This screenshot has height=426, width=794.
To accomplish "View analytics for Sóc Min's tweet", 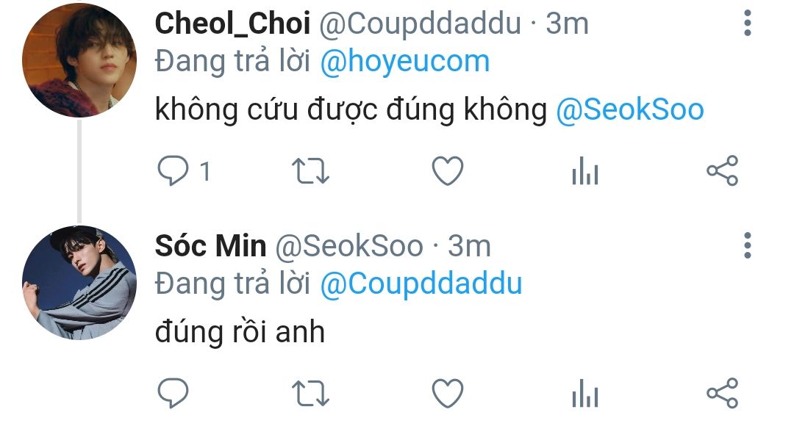I will tap(585, 394).
